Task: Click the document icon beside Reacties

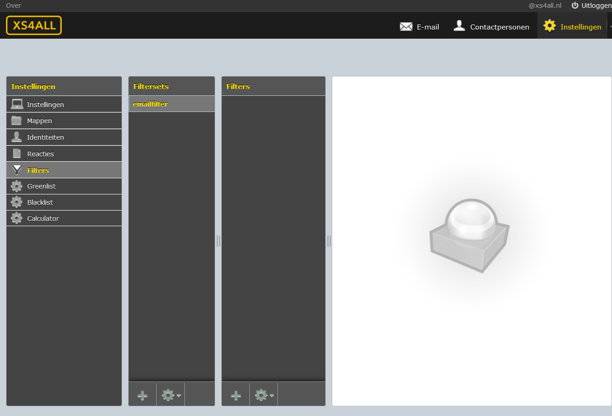Action: pos(17,153)
